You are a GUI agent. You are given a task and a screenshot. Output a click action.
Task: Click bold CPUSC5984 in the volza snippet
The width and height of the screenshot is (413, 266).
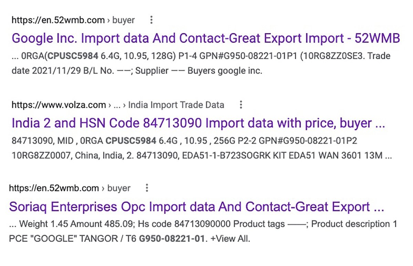pyautogui.click(x=131, y=140)
